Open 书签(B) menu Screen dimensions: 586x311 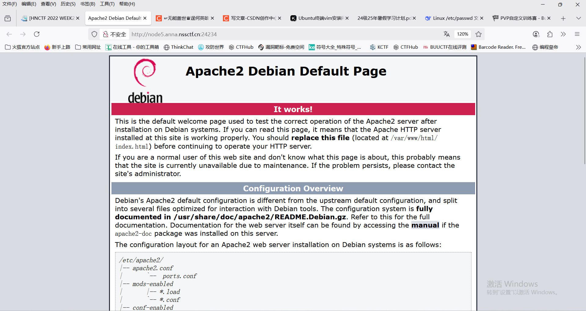click(x=88, y=4)
